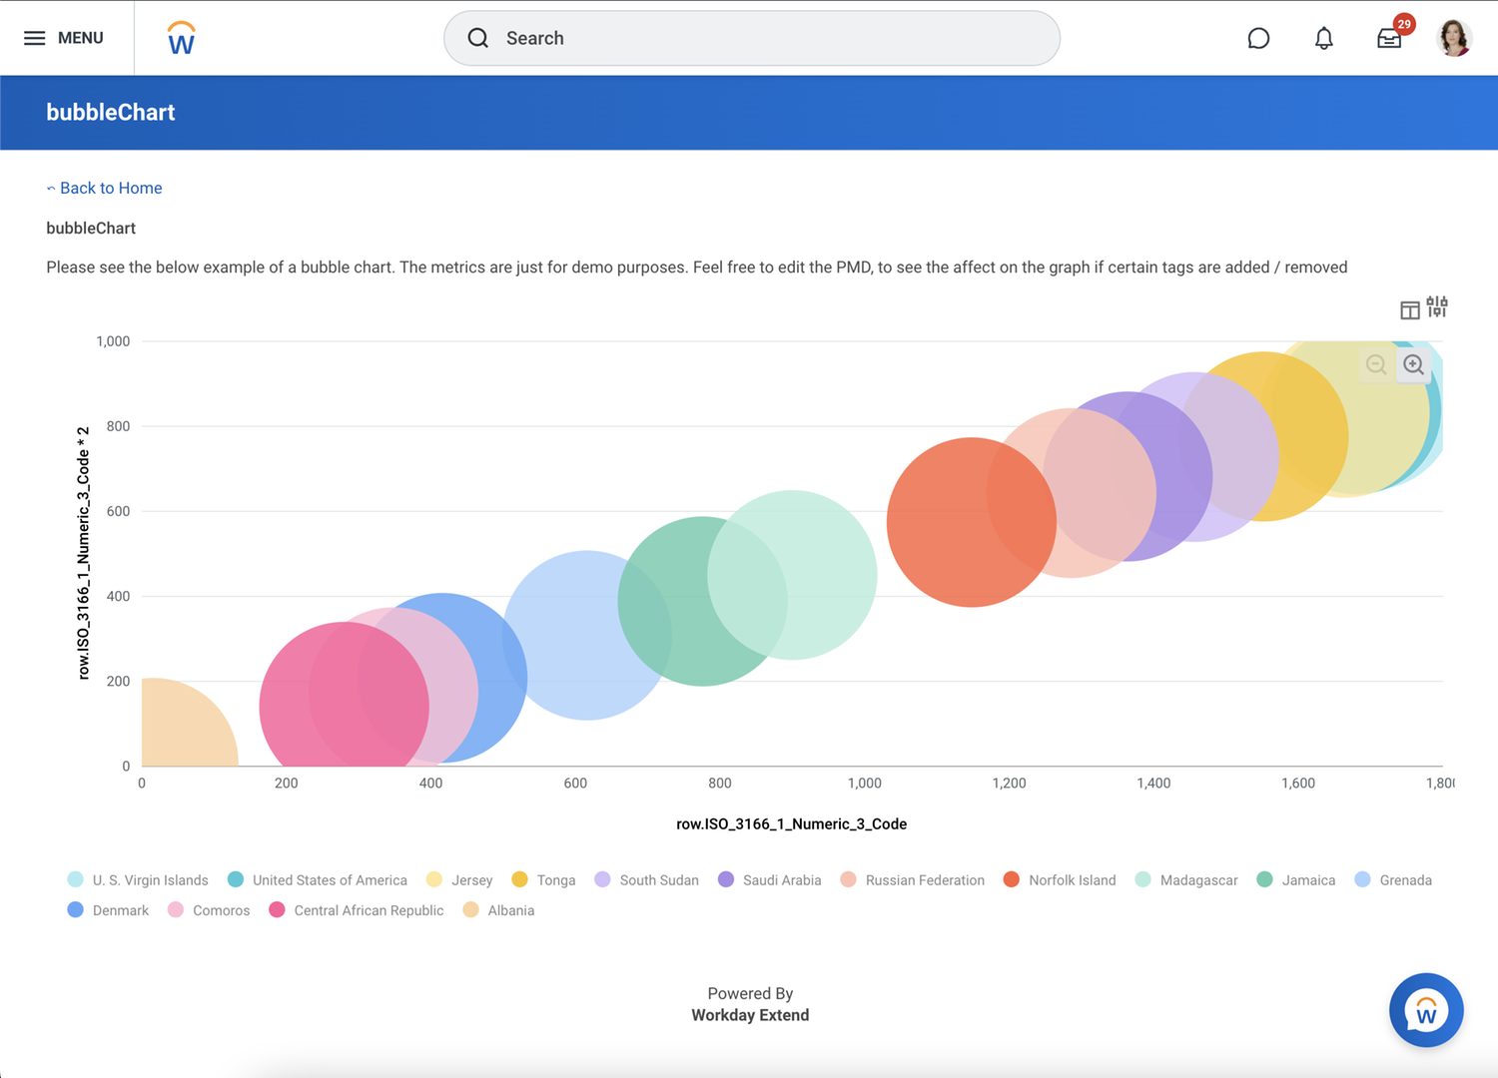Toggle the Albania legend entry
Viewport: 1498px width, 1078px height.
[497, 909]
